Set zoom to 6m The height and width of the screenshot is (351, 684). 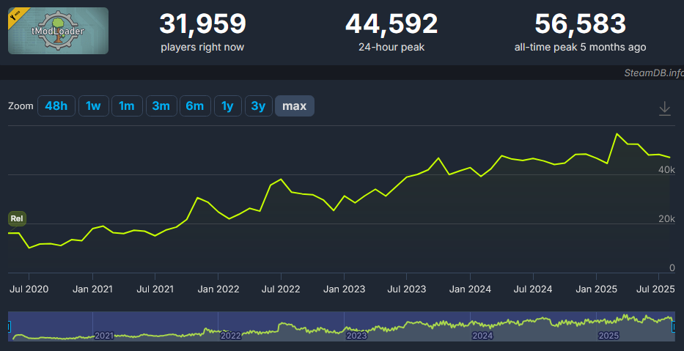tap(195, 106)
